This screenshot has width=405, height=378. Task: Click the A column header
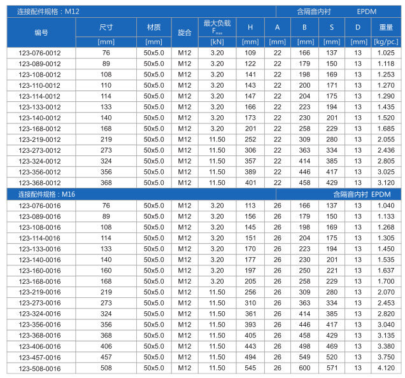tap(277, 27)
